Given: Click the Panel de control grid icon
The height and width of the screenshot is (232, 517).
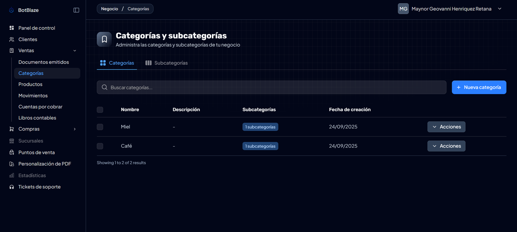Looking at the screenshot, I should coord(12,28).
